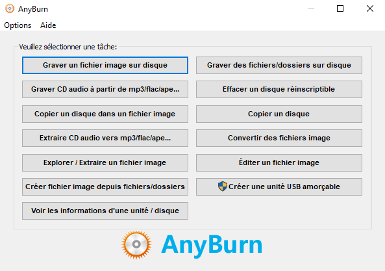Maximize the AnyBurn window
Viewport: 385px width, 271px height.
[x=340, y=9]
